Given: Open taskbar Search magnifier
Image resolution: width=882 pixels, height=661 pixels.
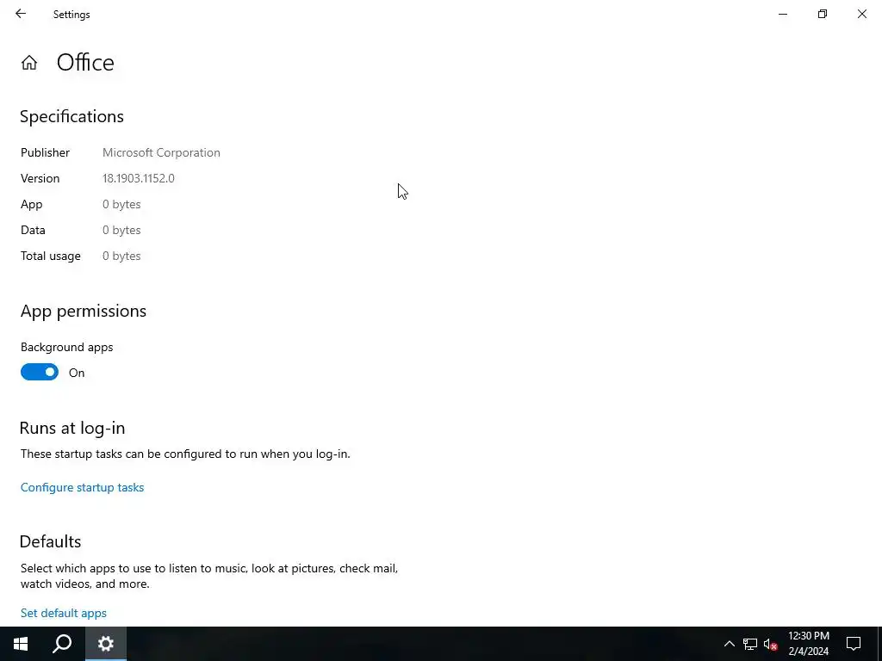Looking at the screenshot, I should pos(62,644).
